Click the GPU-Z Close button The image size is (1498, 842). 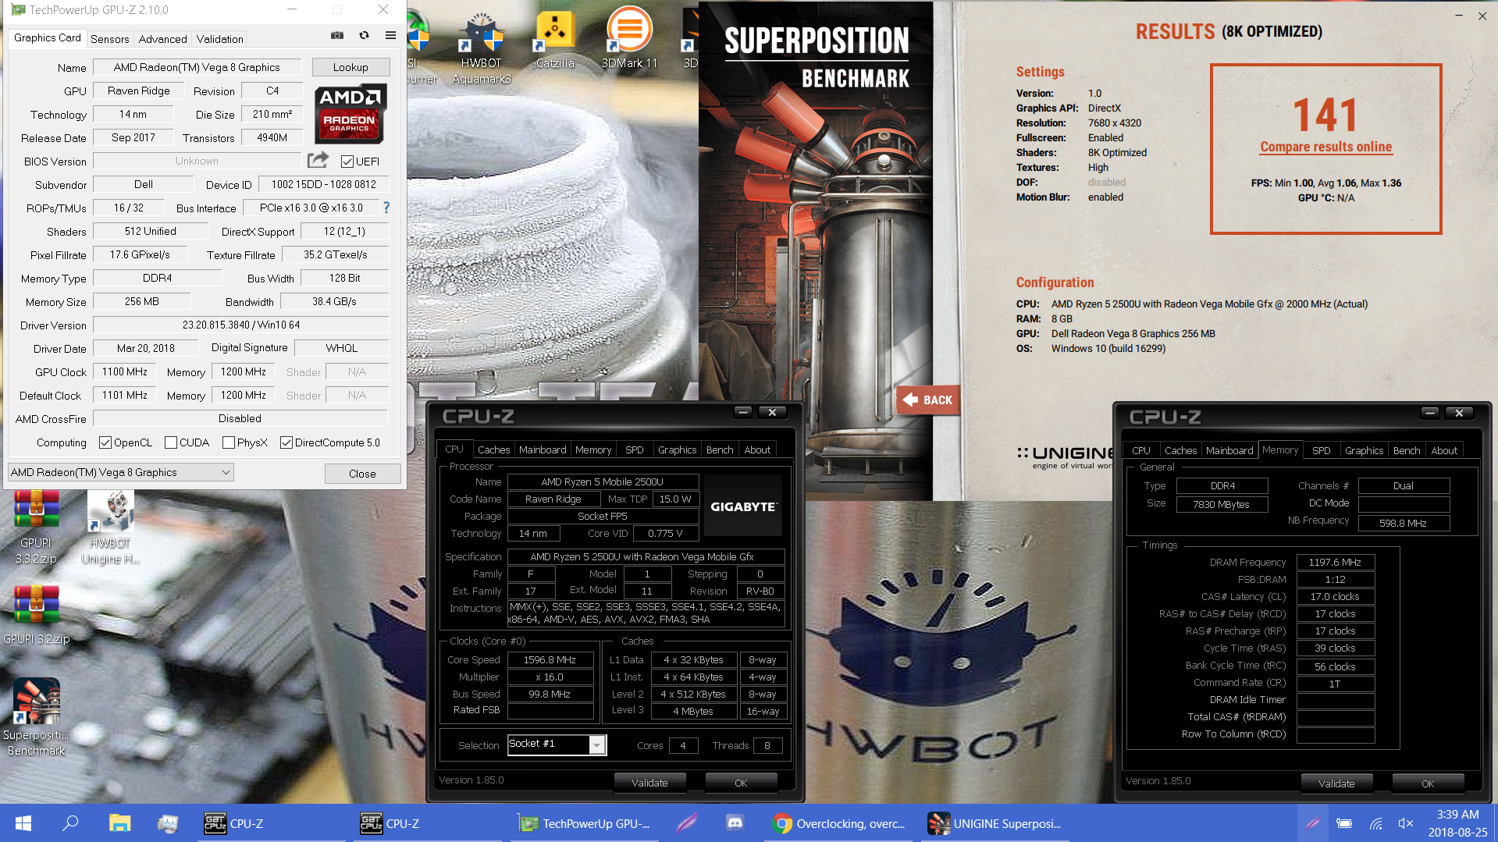(362, 474)
